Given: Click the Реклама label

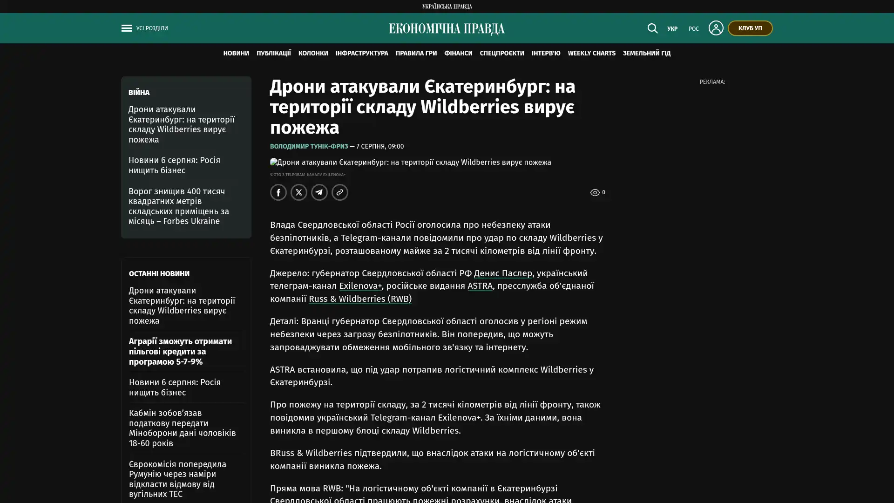Looking at the screenshot, I should click(712, 82).
